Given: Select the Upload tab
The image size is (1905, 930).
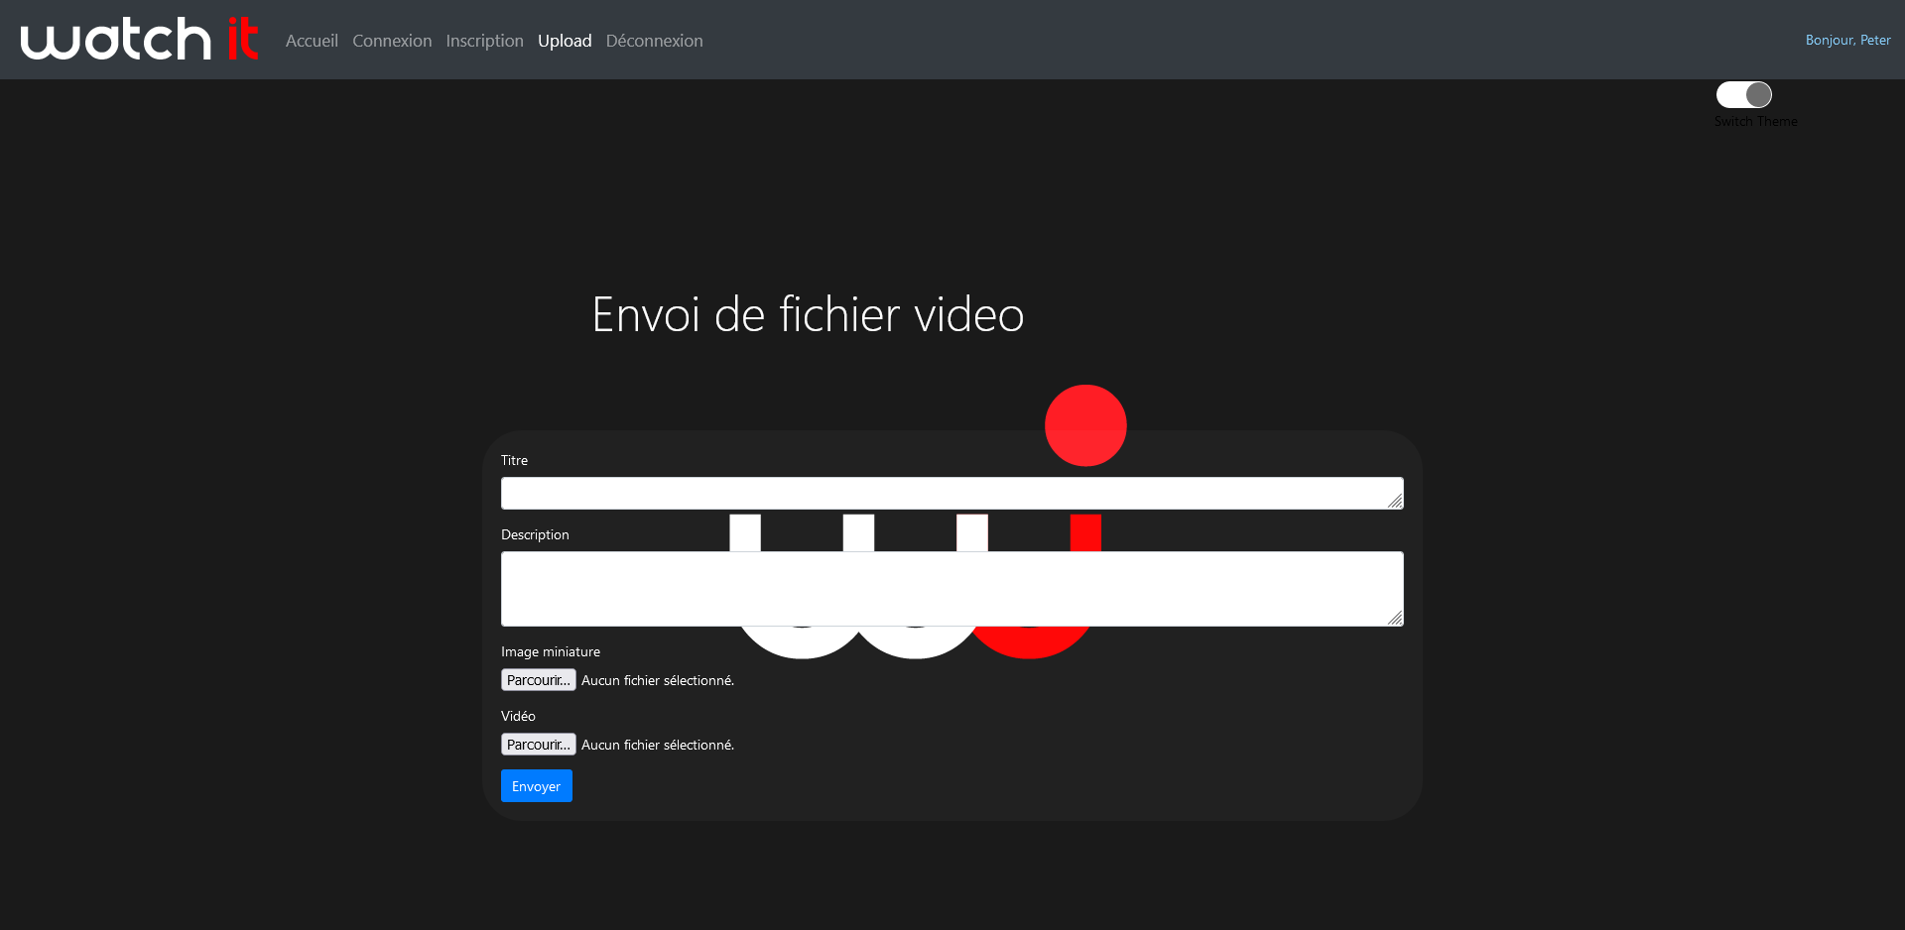Looking at the screenshot, I should (x=565, y=41).
